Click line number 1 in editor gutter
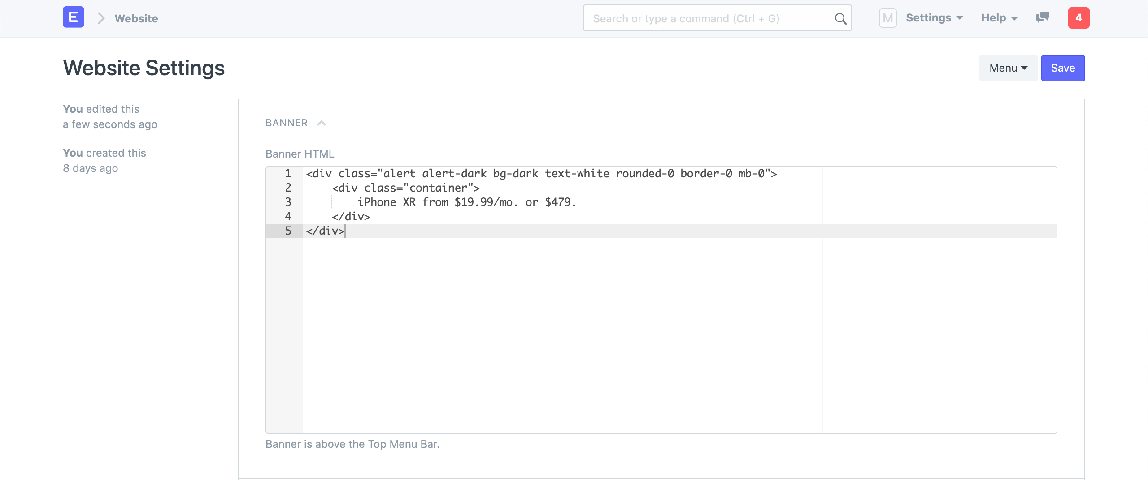The image size is (1148, 480). pos(288,174)
